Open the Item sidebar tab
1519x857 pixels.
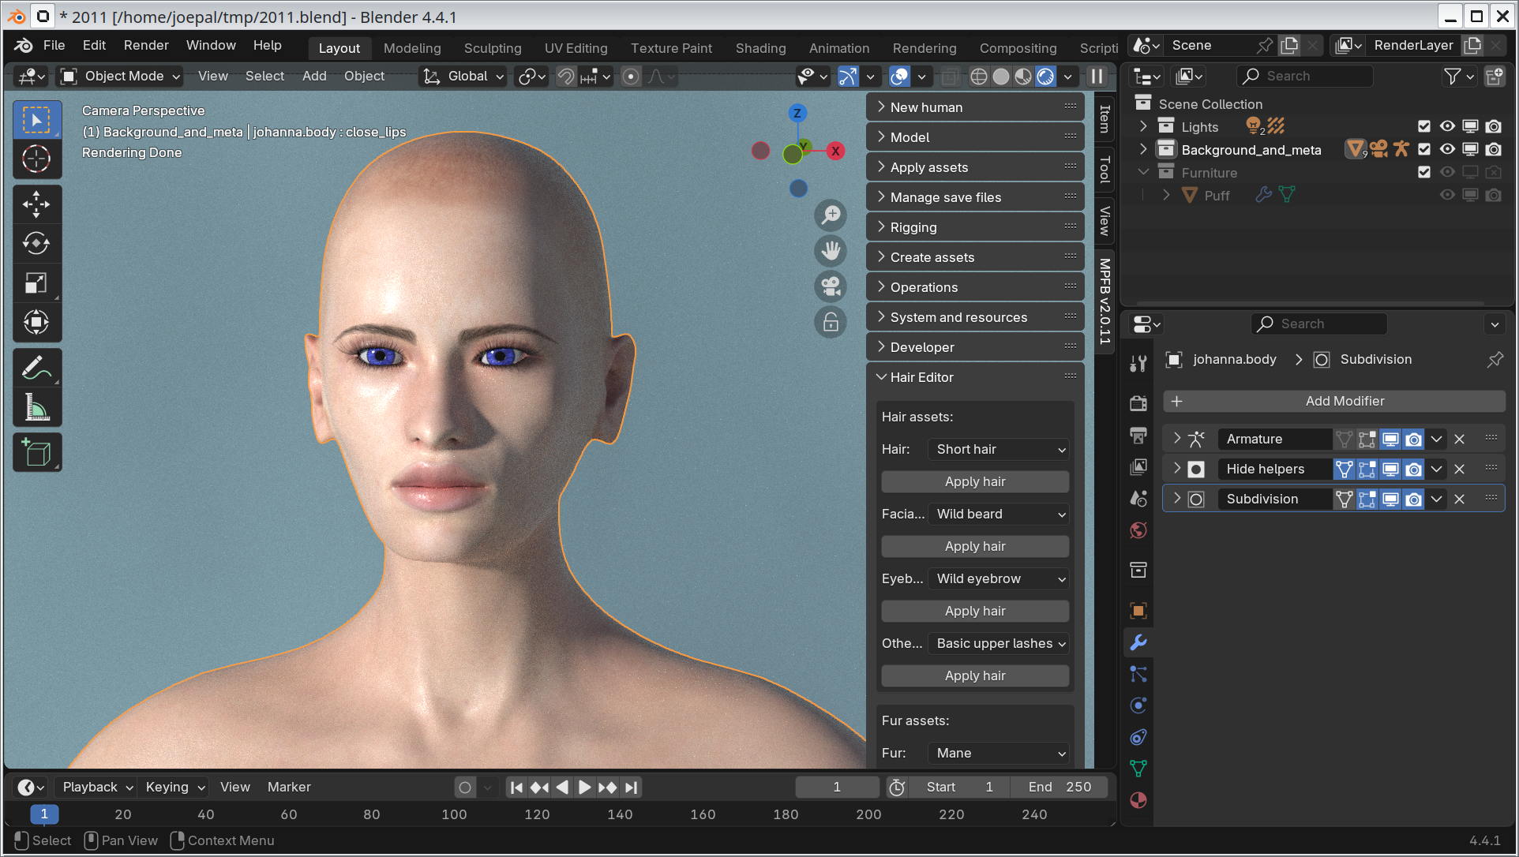pos(1105,119)
